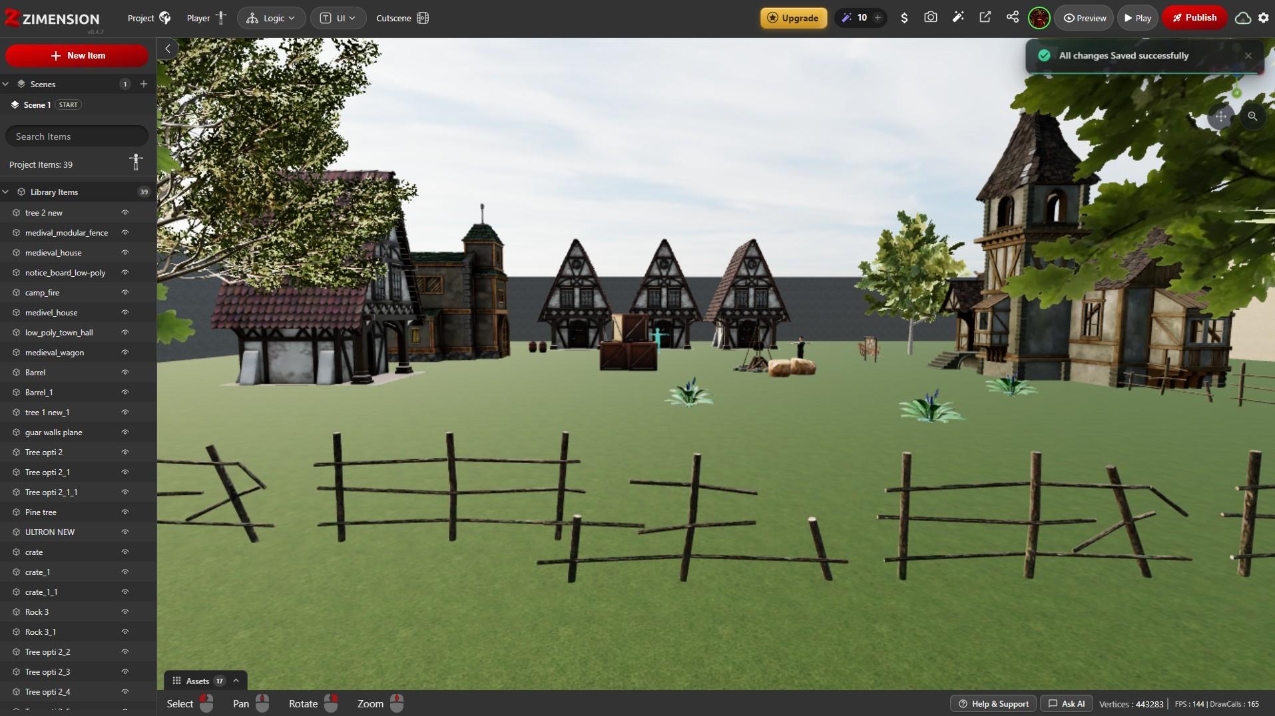This screenshot has width=1275, height=716.
Task: Hide the low_poly_town_hall item
Action: 125,333
